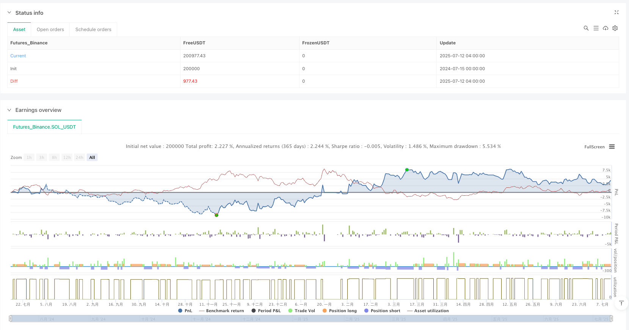Image resolution: width=629 pixels, height=330 pixels.
Task: Select the Futures_Binance.SOL_USDT tab
Action: [x=44, y=127]
